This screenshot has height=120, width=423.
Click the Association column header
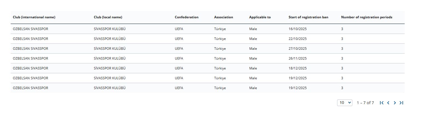click(x=224, y=17)
